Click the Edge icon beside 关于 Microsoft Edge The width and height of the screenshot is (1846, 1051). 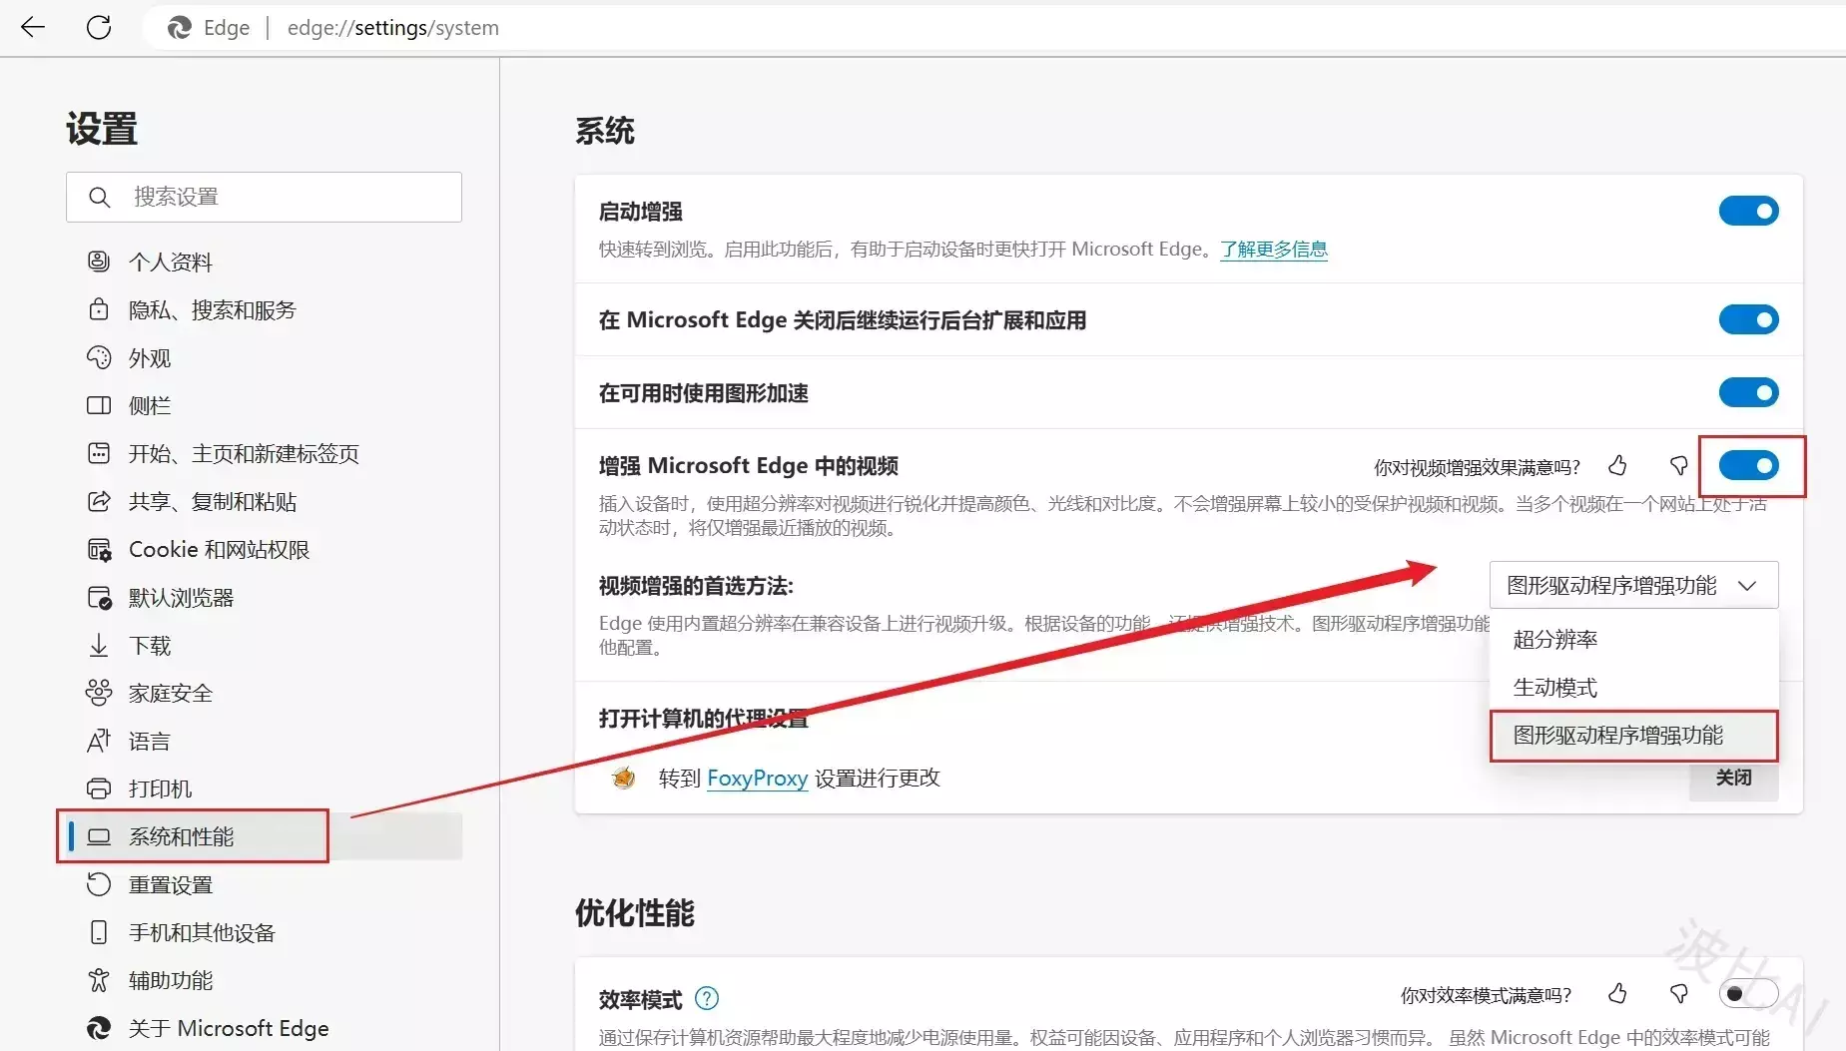coord(99,1028)
